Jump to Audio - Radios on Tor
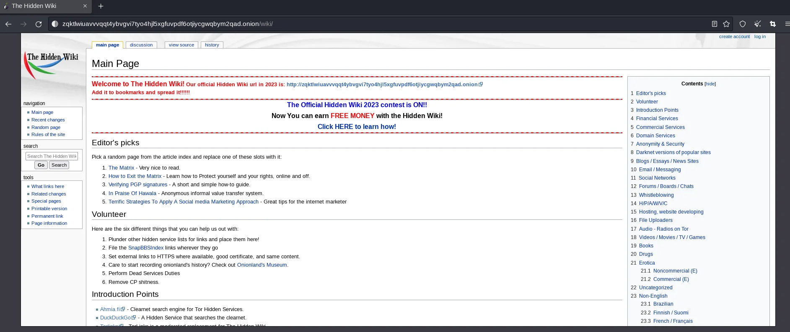Viewport: 790px width, 332px height. (x=664, y=229)
